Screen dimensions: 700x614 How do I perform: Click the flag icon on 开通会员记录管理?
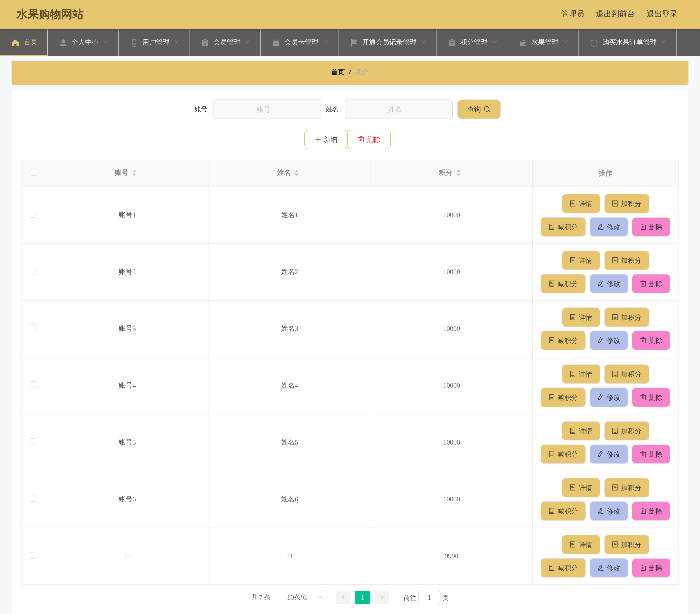pos(354,42)
